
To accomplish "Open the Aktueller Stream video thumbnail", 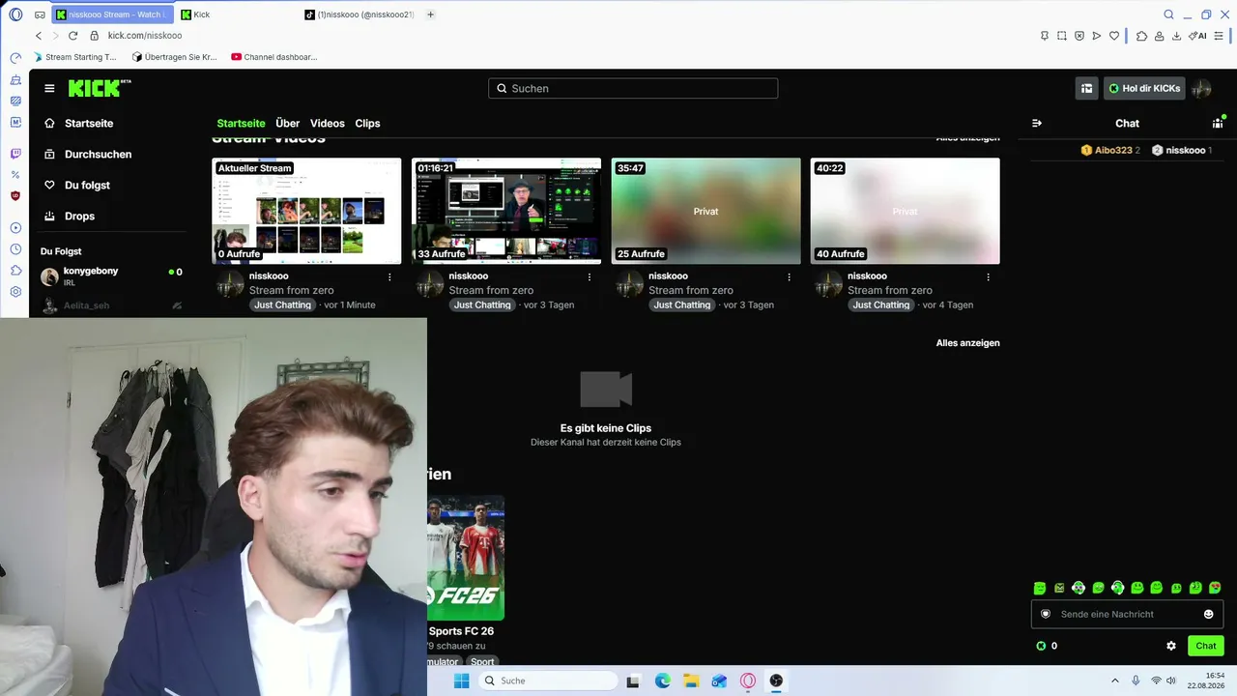I will point(306,211).
